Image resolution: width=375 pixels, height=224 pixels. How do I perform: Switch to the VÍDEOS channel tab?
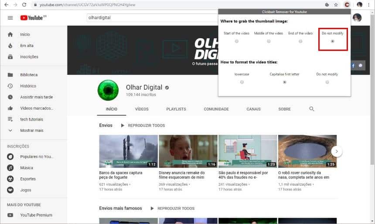coord(142,109)
